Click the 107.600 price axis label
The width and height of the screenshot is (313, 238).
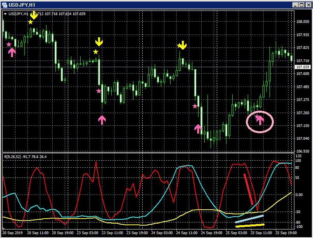click(x=303, y=73)
